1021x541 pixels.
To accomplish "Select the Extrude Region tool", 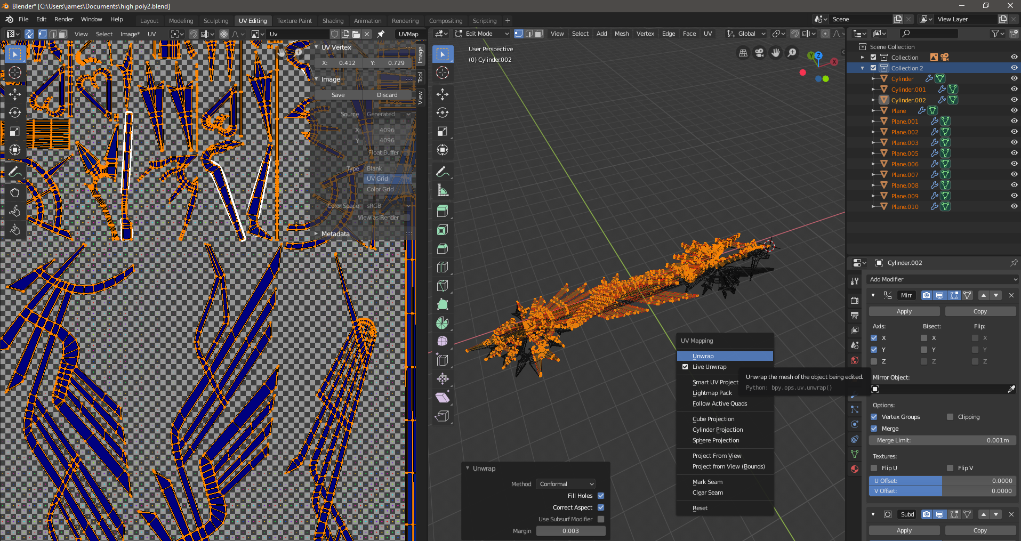I will coord(442,211).
